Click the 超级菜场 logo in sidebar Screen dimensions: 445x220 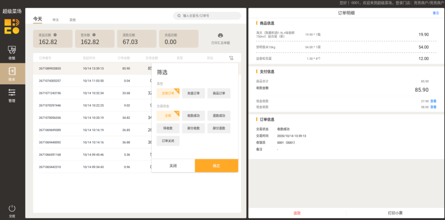12,27
